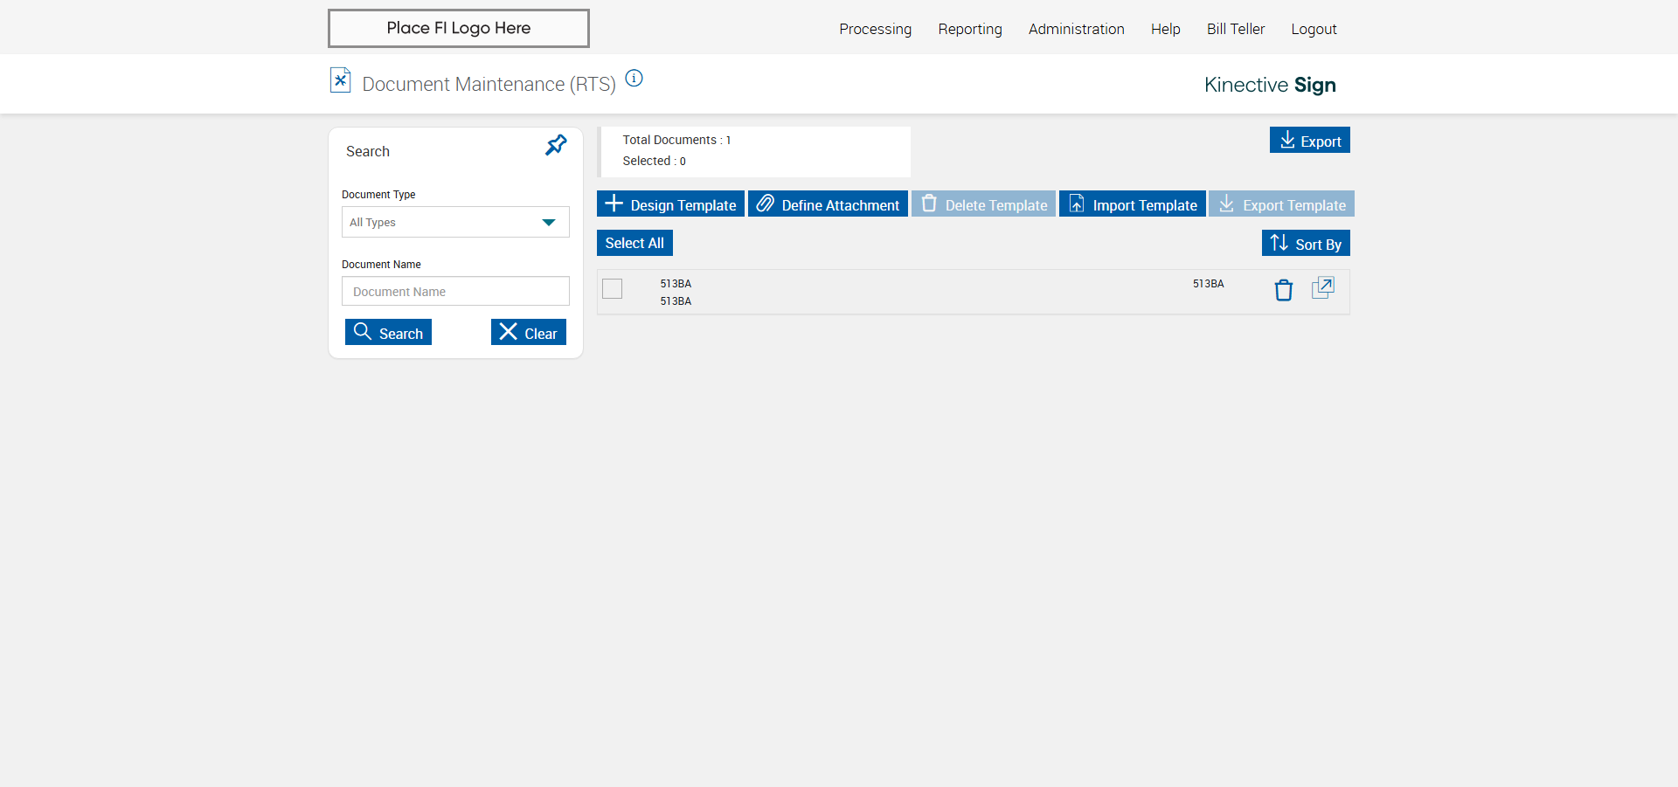Image resolution: width=1678 pixels, height=787 pixels.
Task: Click the Kinective Sign brand text
Action: 1270,85
